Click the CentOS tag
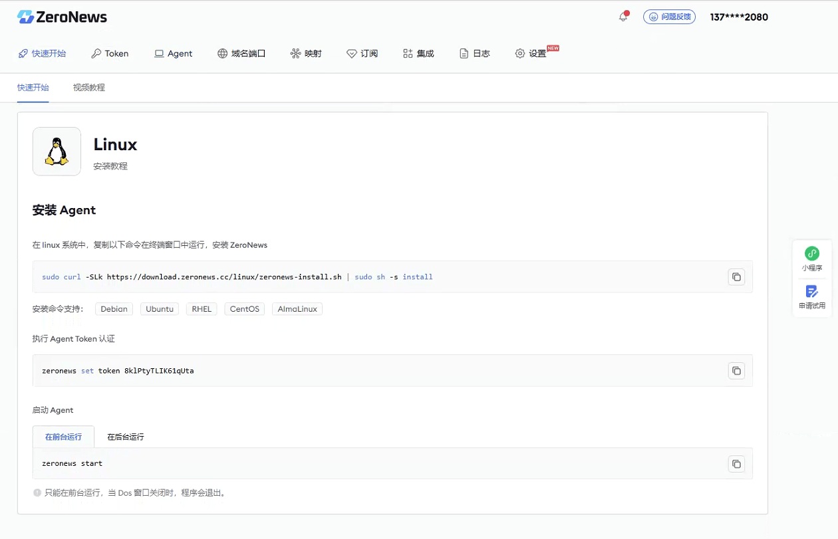The width and height of the screenshot is (838, 539). pos(245,309)
